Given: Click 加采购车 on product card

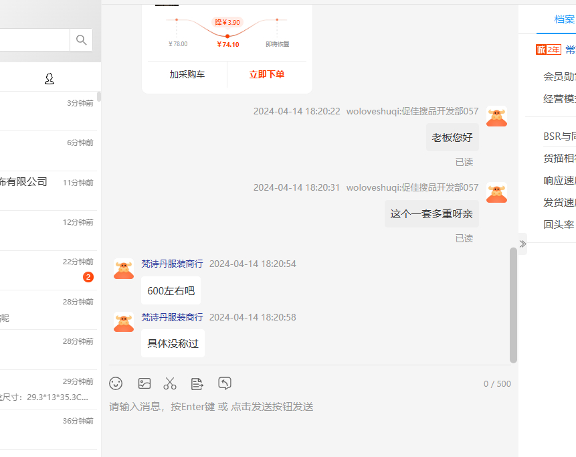Looking at the screenshot, I should [x=187, y=75].
